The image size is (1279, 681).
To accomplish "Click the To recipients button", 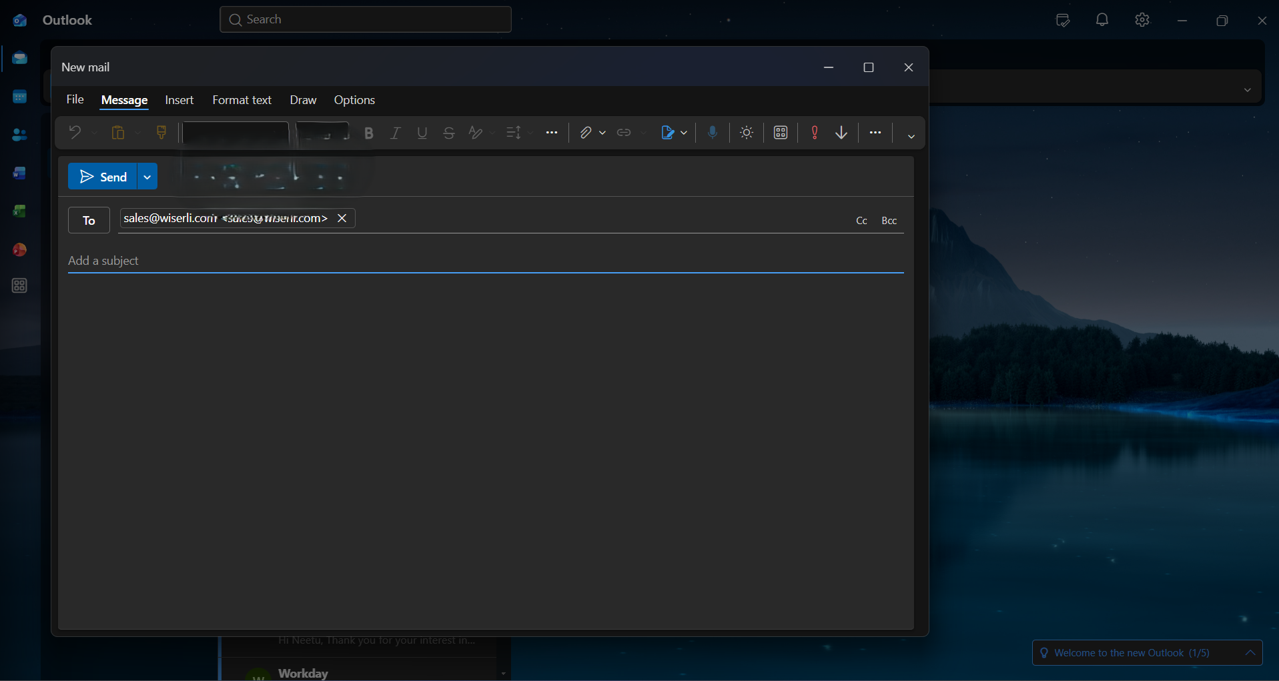I will [x=89, y=220].
